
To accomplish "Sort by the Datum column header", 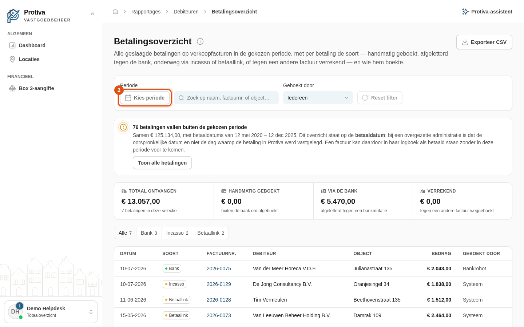I will coord(128,254).
